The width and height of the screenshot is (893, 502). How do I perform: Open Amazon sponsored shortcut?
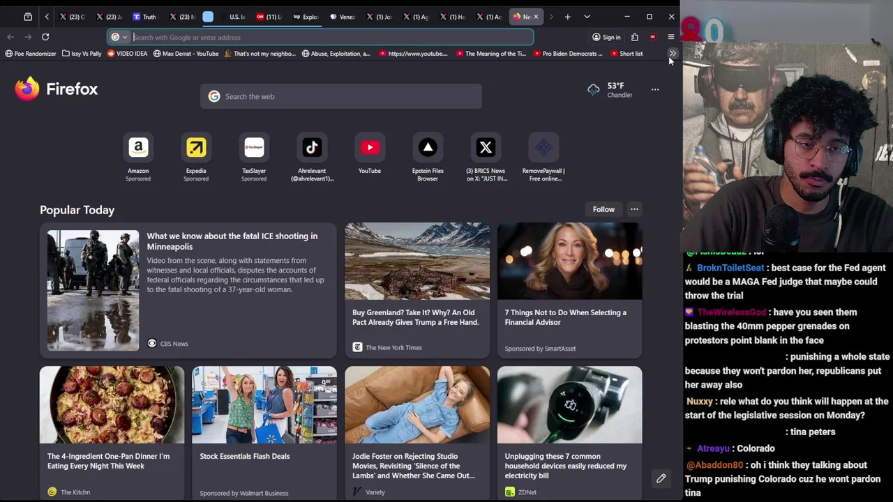click(x=138, y=158)
